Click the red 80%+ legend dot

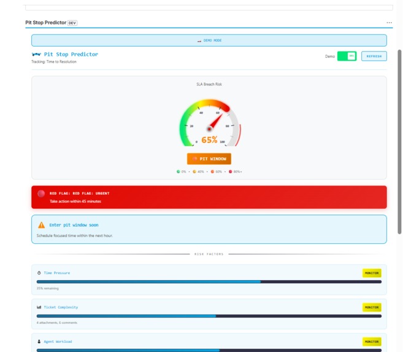click(230, 171)
